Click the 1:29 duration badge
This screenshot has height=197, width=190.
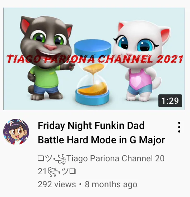(x=170, y=101)
